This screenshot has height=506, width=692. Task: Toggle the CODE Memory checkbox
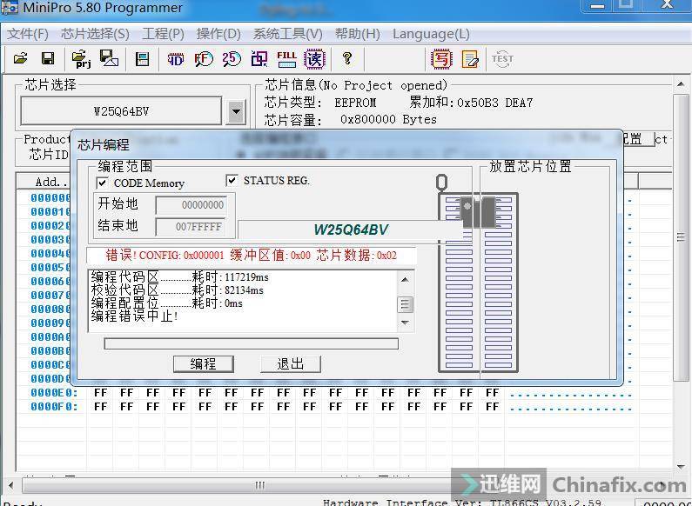pyautogui.click(x=103, y=183)
